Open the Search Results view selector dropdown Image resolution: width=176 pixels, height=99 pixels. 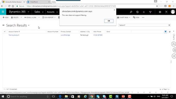coord(29,25)
